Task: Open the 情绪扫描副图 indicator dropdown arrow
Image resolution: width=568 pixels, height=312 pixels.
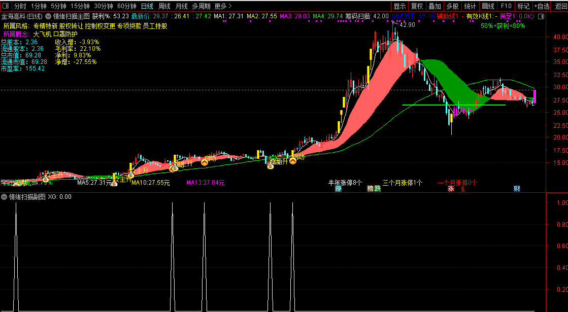Action: 5,197
